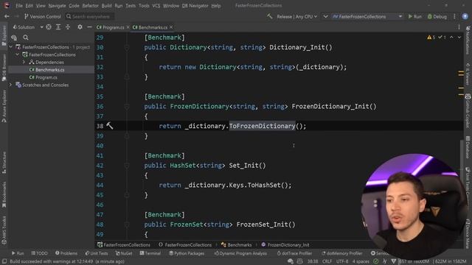Expand all nodes in Solution explorer
The height and width of the screenshot is (265, 472).
[x=58, y=27]
